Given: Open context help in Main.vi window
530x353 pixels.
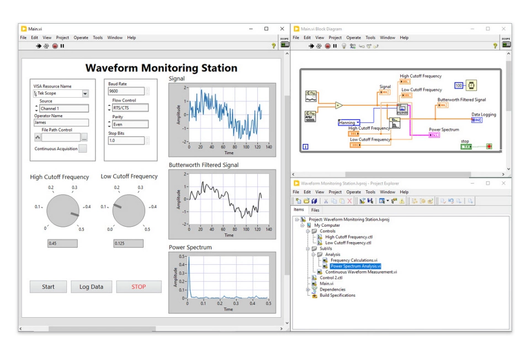Looking at the screenshot, I should (273, 46).
